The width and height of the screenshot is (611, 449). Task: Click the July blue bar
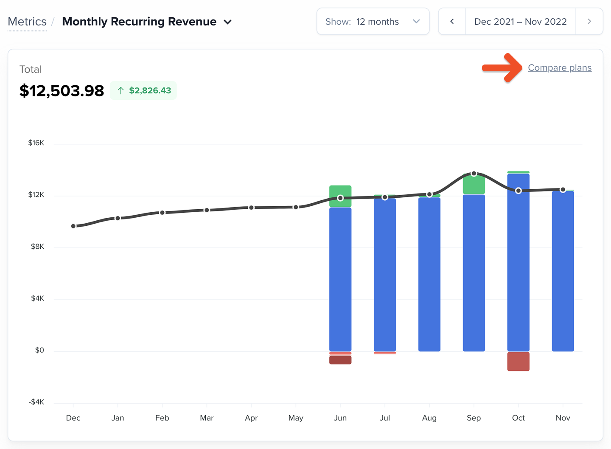(x=385, y=275)
